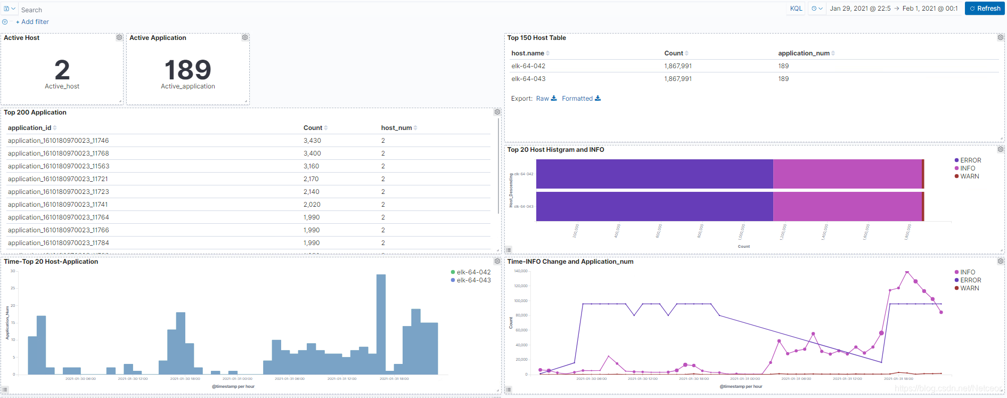Open the filter options circle icon

point(5,22)
